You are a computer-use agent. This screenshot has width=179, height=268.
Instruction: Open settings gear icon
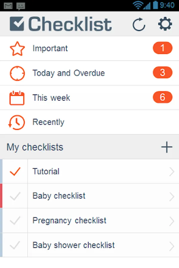[x=165, y=24]
